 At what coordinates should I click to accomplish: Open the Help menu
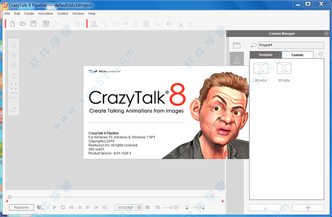[x=92, y=13]
